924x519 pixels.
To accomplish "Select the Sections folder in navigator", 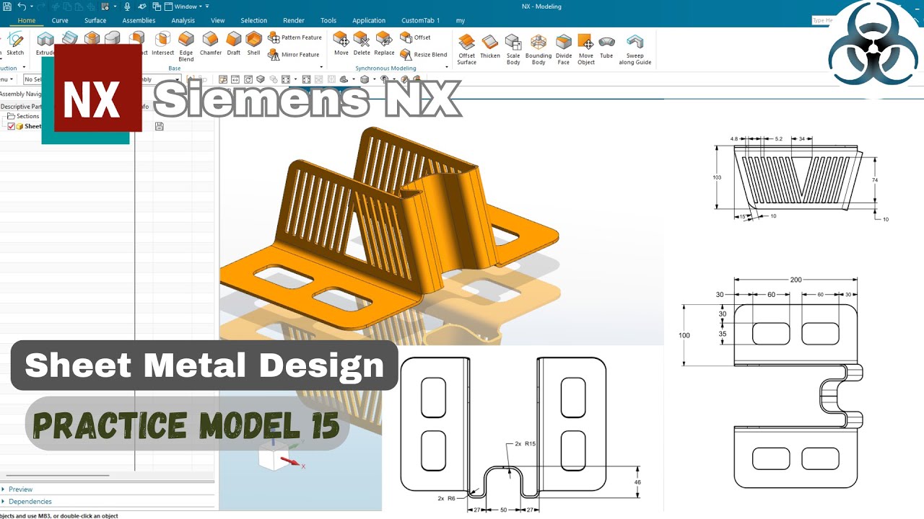I will (x=23, y=116).
